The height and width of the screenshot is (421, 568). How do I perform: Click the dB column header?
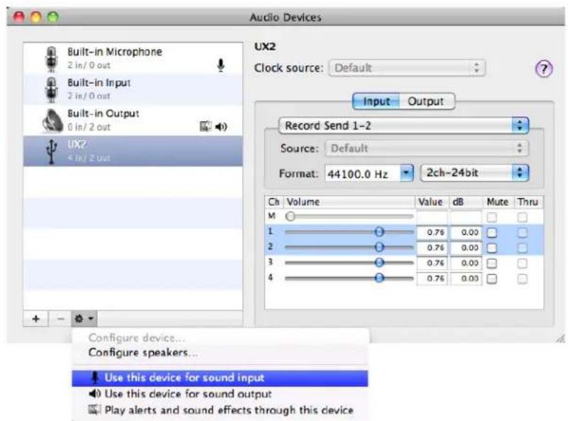pos(466,202)
